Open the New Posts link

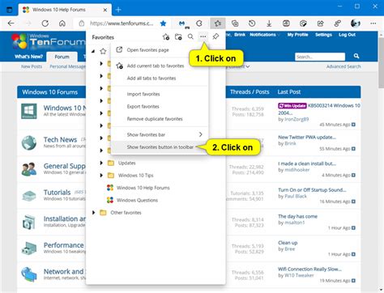(x=32, y=66)
